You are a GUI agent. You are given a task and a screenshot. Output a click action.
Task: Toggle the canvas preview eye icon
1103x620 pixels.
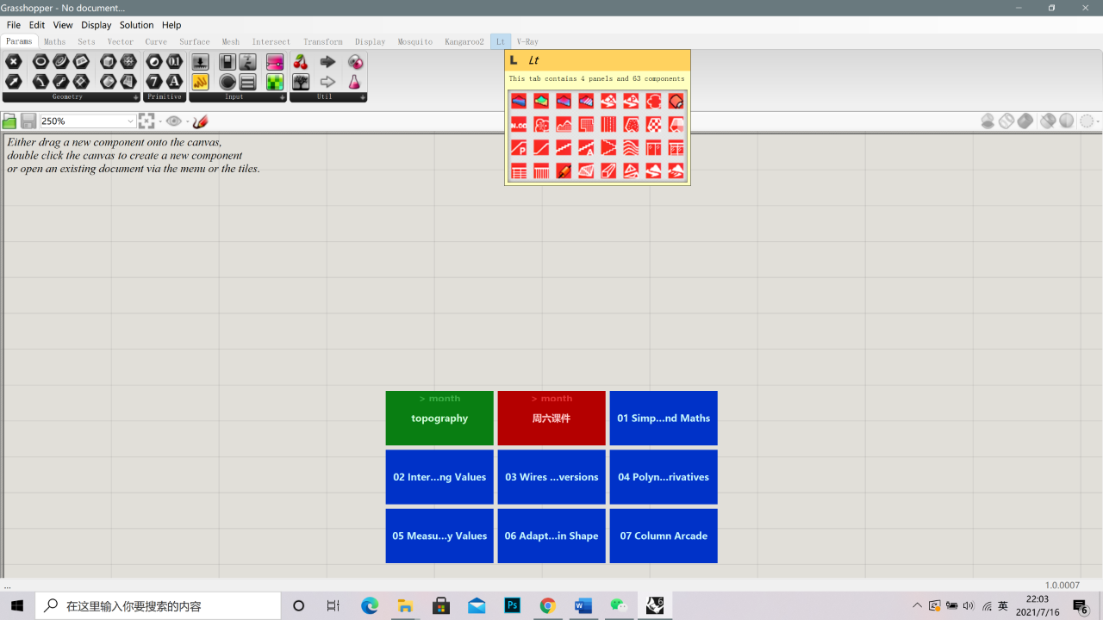(x=174, y=121)
